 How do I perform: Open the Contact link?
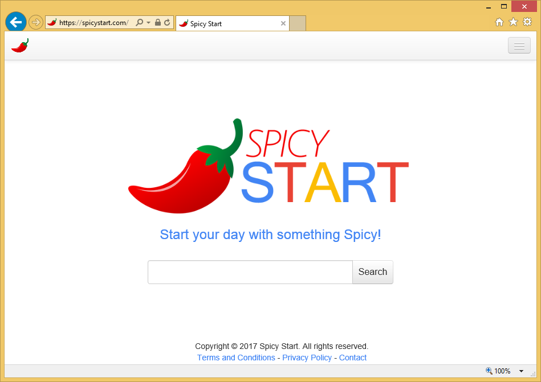click(x=353, y=358)
